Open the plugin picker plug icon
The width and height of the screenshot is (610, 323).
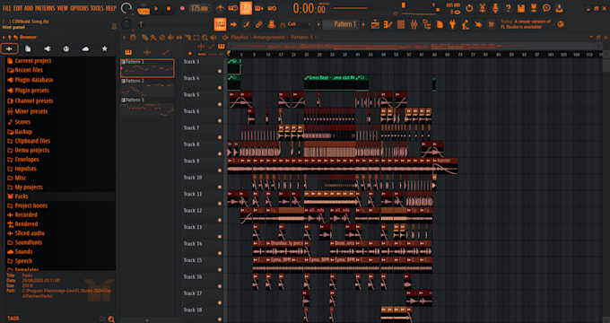click(452, 24)
